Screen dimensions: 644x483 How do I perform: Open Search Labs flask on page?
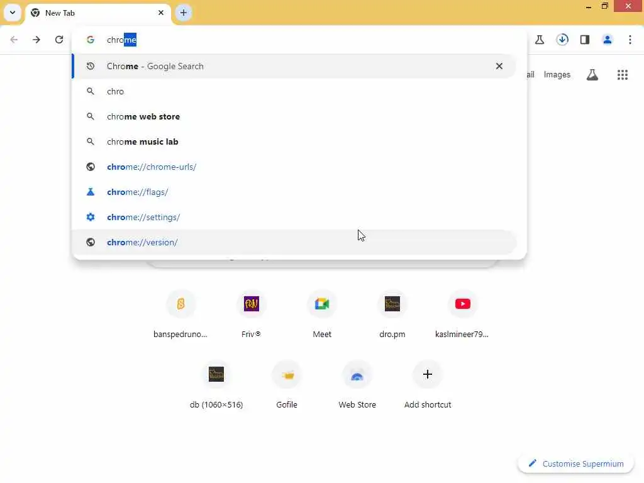[x=592, y=75]
